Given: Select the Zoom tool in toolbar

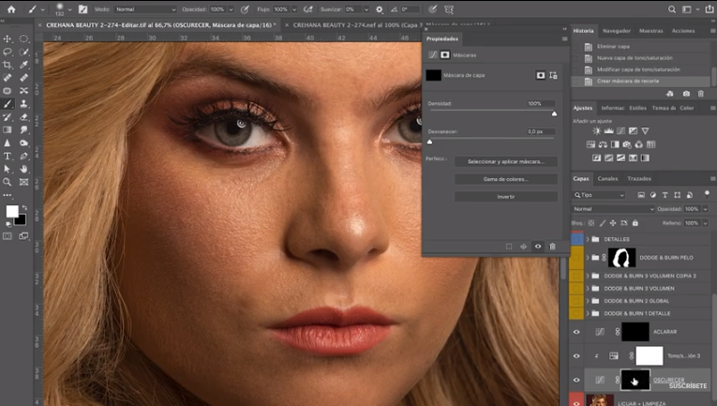Looking at the screenshot, I should click(x=7, y=182).
